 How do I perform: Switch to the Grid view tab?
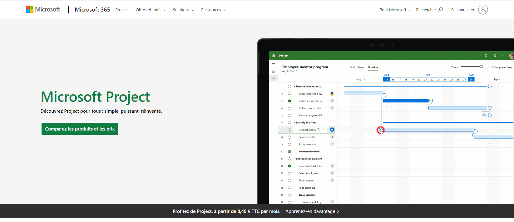pyautogui.click(x=352, y=67)
